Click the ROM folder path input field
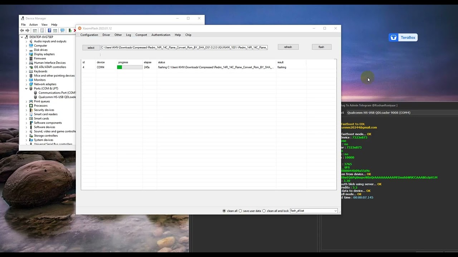Screen dimensions: 458x257 (x=184, y=47)
